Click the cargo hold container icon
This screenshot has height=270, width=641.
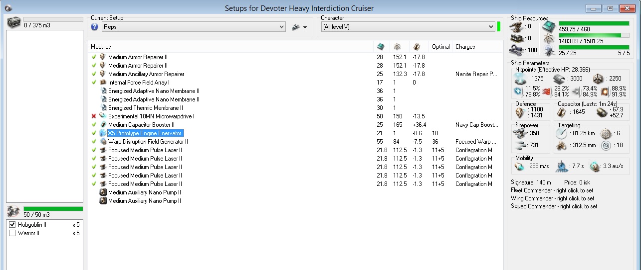coord(14,22)
